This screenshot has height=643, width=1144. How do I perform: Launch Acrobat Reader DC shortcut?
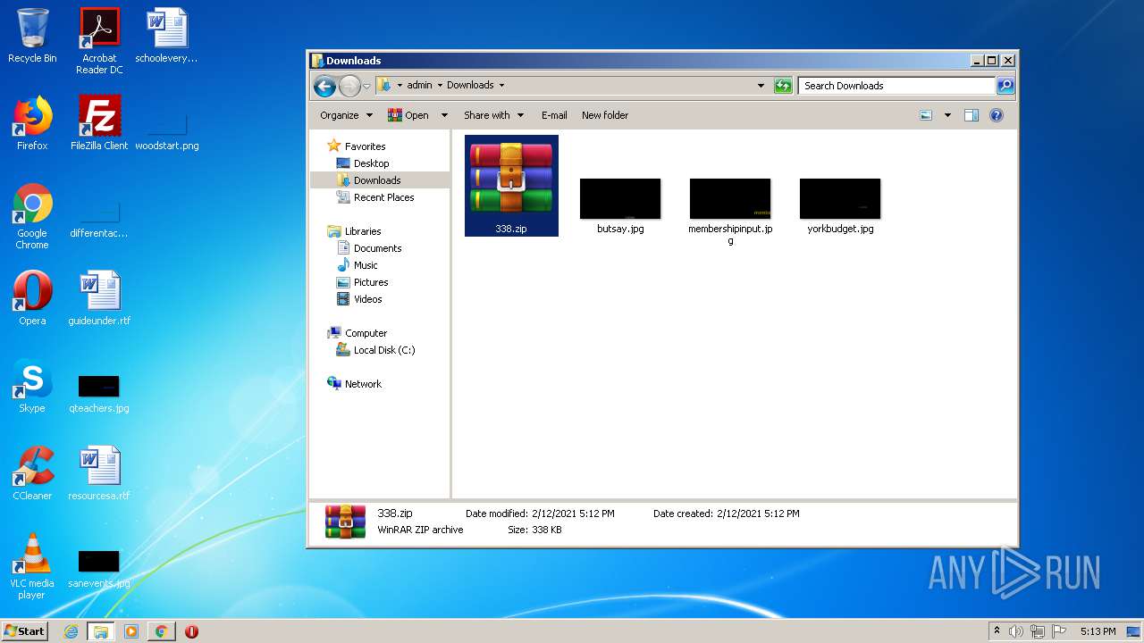point(99,41)
